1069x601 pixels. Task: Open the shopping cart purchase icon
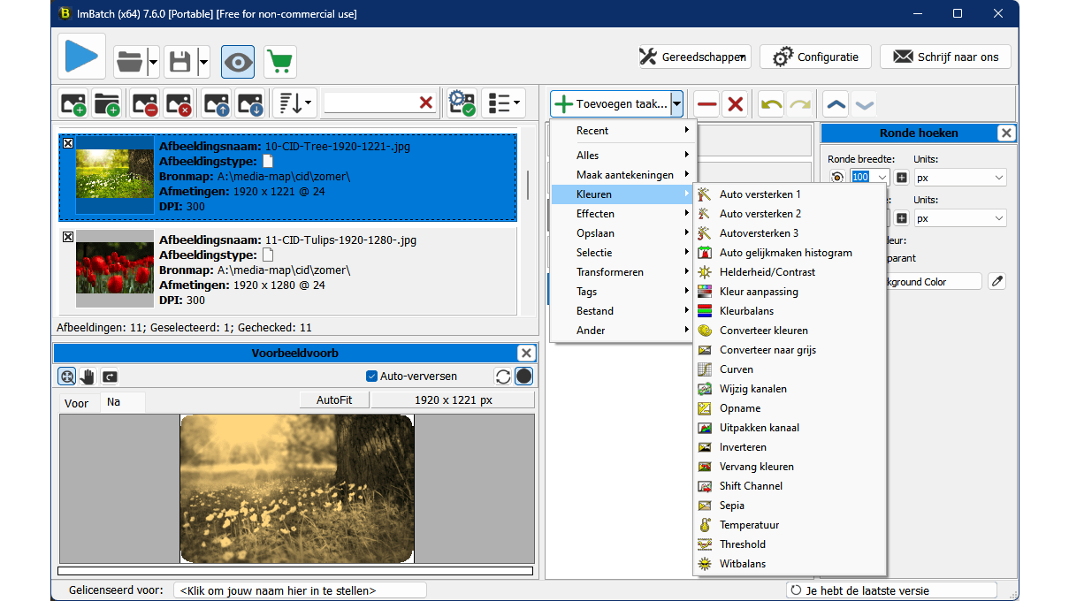click(279, 62)
